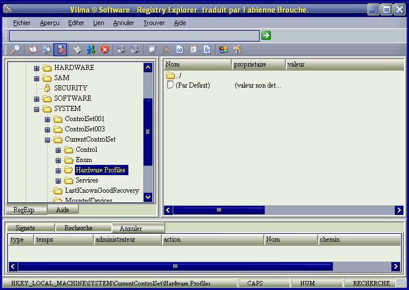This screenshot has width=409, height=290.
Task: Switch to the Aide tab under tree
Action: tap(63, 210)
